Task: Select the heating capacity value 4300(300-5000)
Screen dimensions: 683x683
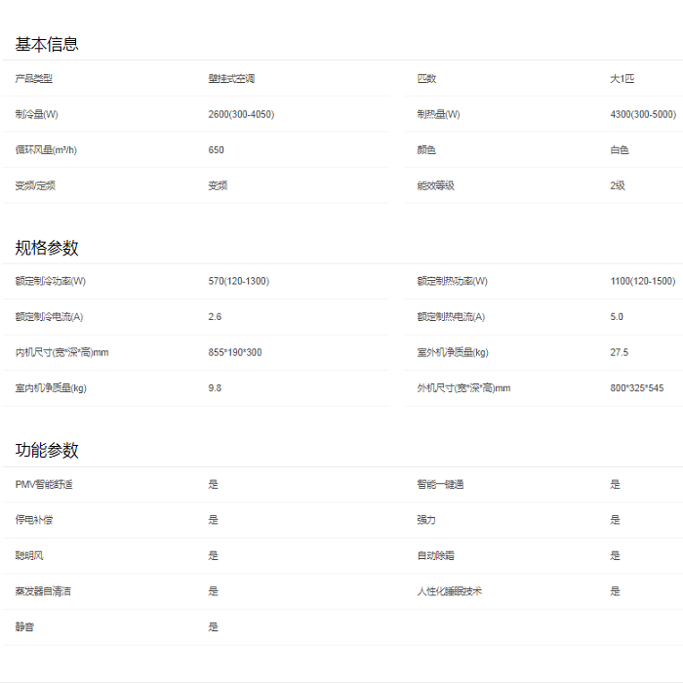Action: [x=642, y=115]
